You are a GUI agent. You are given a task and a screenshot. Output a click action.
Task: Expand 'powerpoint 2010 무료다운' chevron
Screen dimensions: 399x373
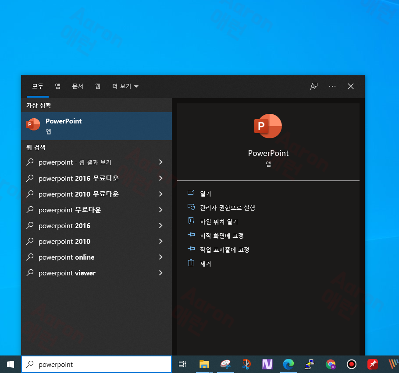coord(160,194)
